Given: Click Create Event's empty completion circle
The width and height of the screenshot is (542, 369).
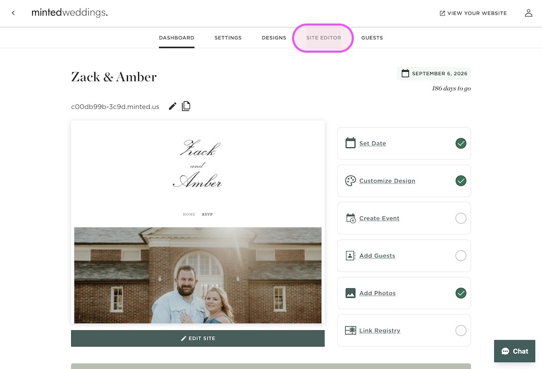Looking at the screenshot, I should 461,218.
